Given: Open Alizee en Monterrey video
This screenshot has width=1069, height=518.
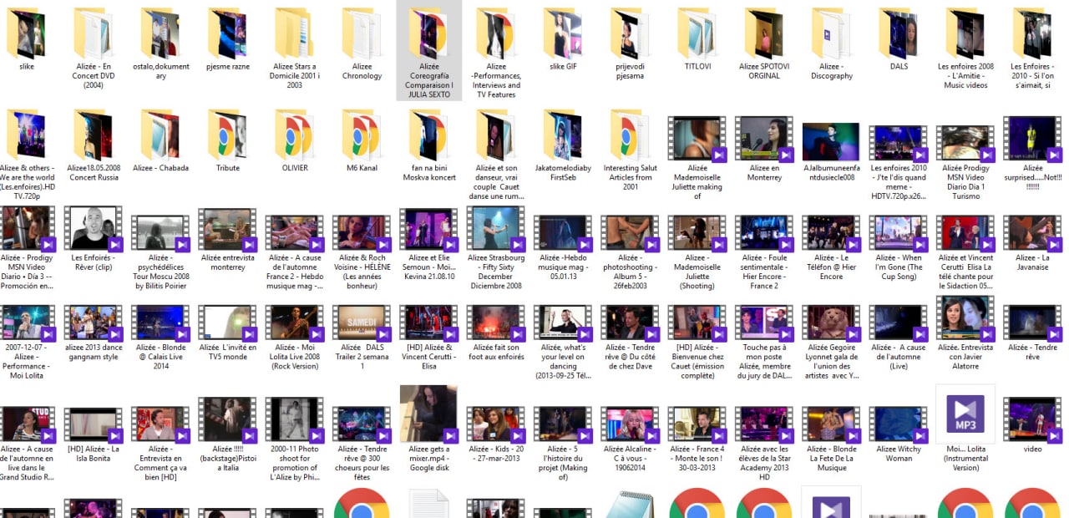Looking at the screenshot, I should coord(764,139).
